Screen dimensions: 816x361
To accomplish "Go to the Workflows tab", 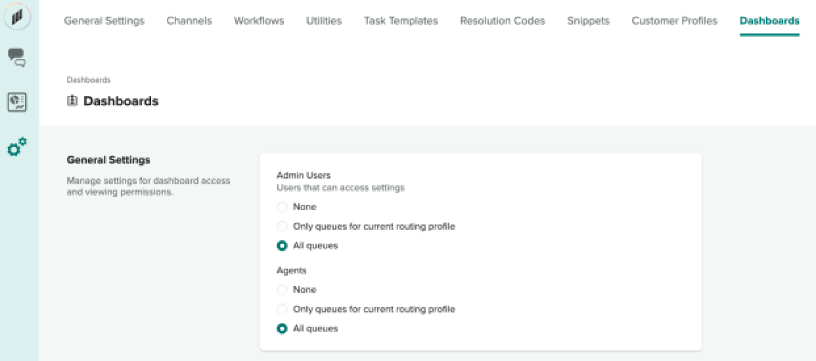I will click(259, 20).
